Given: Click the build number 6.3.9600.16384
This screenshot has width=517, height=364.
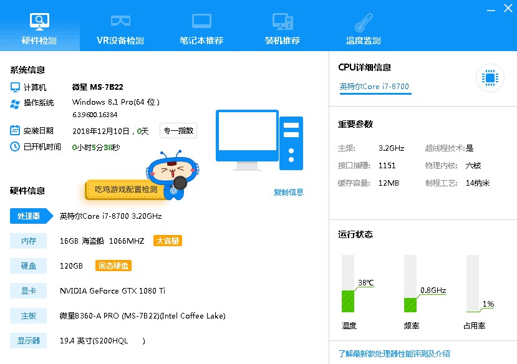Looking at the screenshot, I should [95, 115].
